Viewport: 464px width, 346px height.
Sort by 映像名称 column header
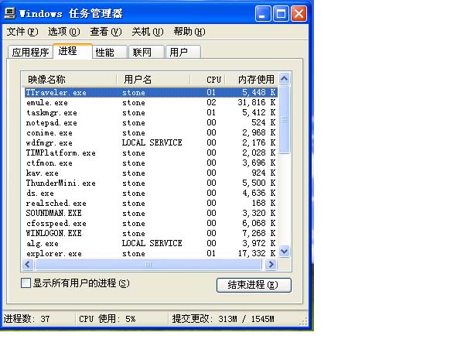[x=69, y=80]
